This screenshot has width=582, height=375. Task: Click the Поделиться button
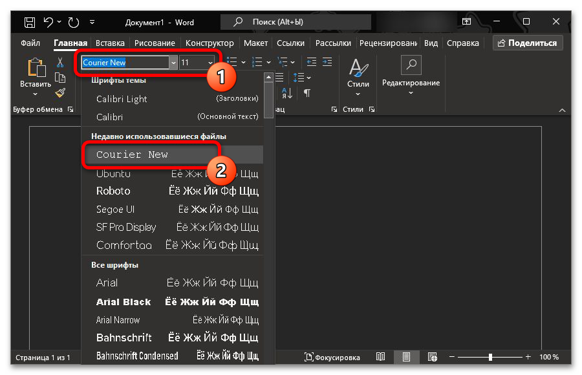528,43
